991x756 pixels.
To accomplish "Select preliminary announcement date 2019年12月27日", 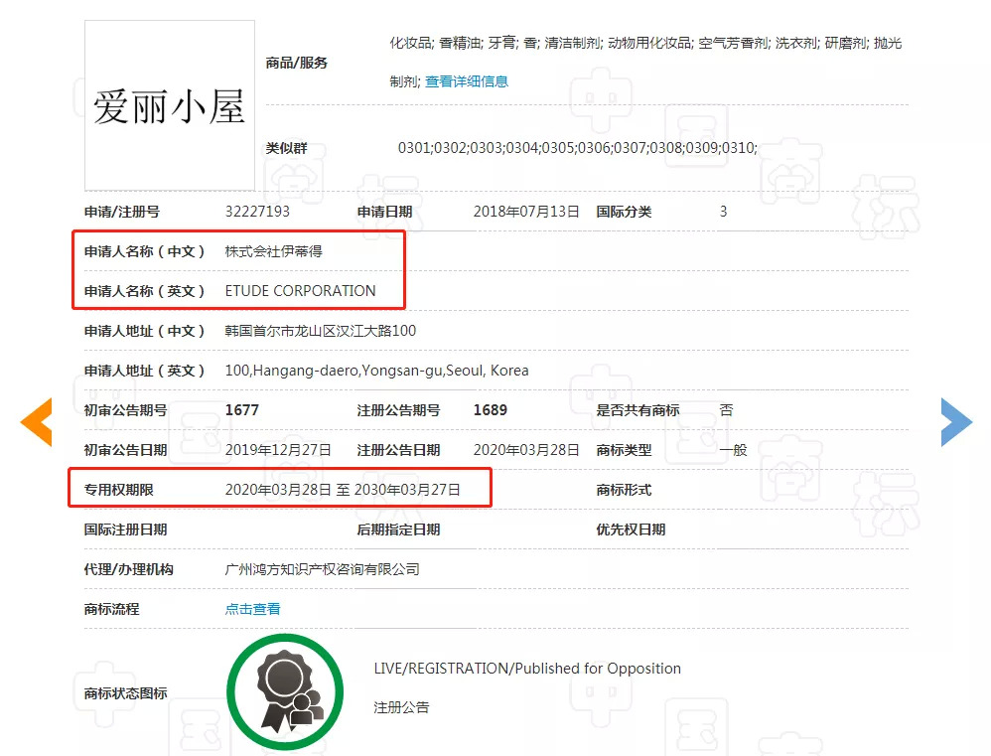I will pyautogui.click(x=278, y=450).
